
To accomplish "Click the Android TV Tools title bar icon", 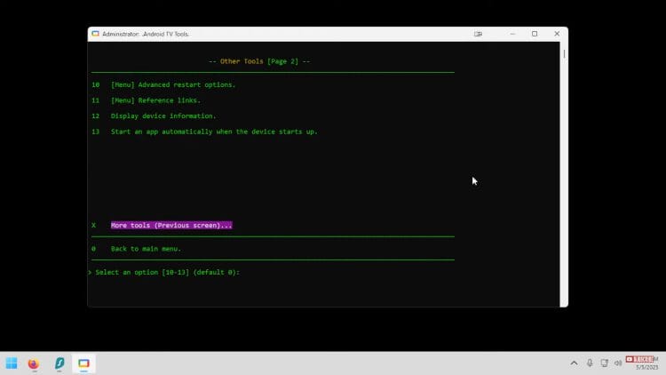I will (x=95, y=34).
